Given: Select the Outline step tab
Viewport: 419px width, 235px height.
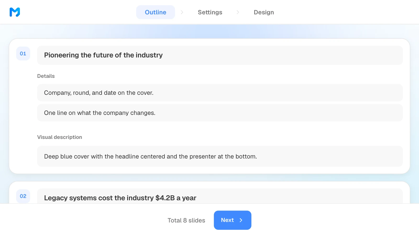Looking at the screenshot, I should pyautogui.click(x=156, y=12).
